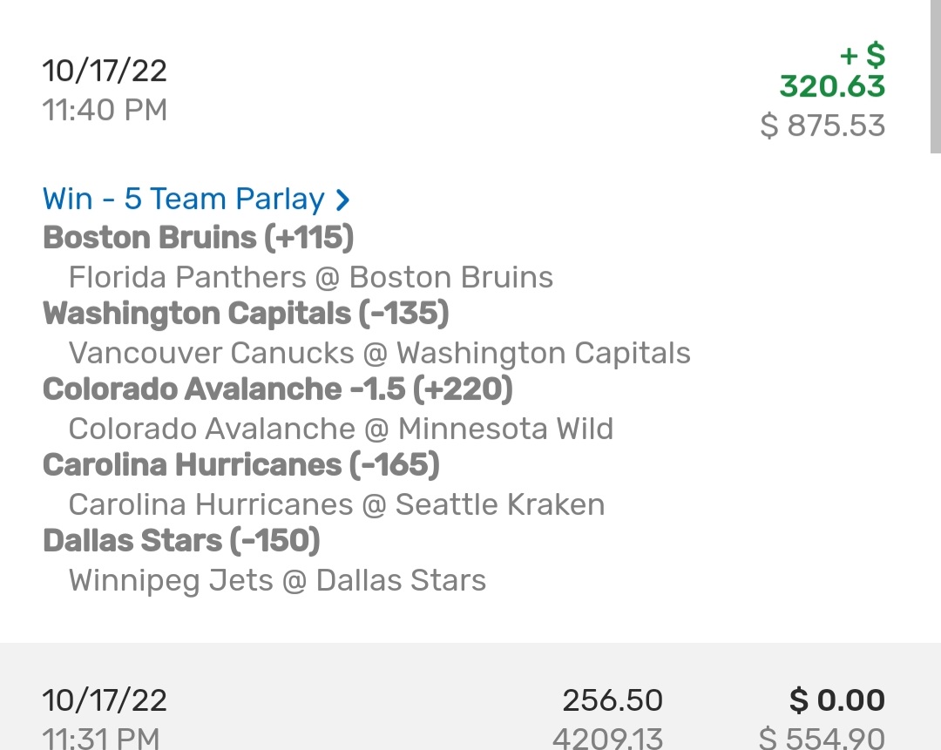Expand parlay details via the blue chevron
This screenshot has width=941, height=750.
(343, 200)
